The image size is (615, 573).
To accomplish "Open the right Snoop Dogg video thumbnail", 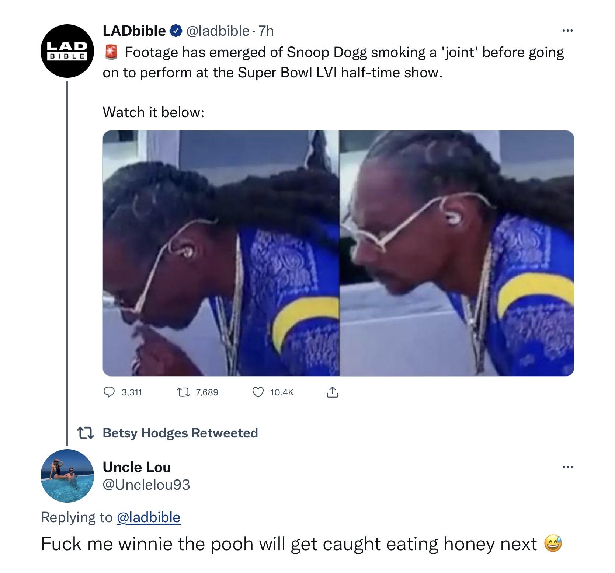I will tap(457, 253).
